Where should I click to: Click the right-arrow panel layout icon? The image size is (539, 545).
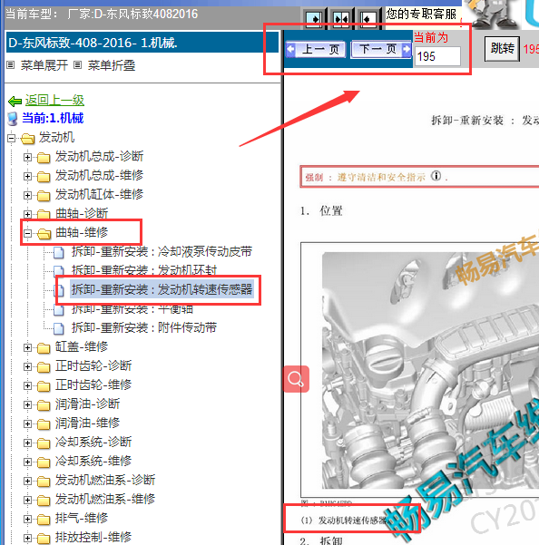(x=315, y=19)
